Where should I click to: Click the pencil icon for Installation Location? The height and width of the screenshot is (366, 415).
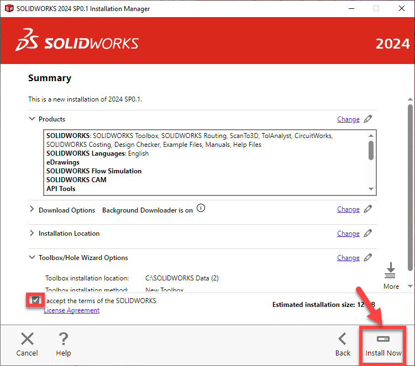[x=368, y=234]
